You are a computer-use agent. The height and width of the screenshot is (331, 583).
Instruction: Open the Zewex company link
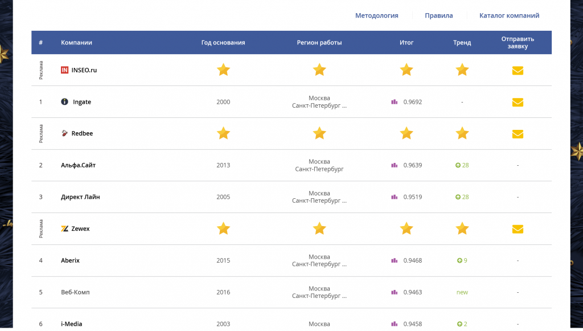coord(80,228)
